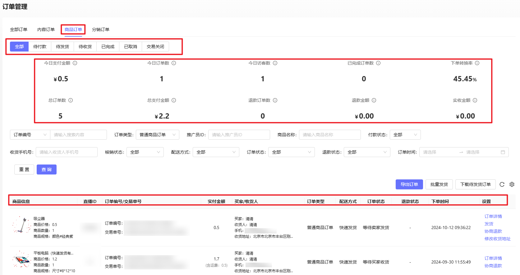Select the 待发货 status filter
This screenshot has width=520, height=275.
[62, 47]
